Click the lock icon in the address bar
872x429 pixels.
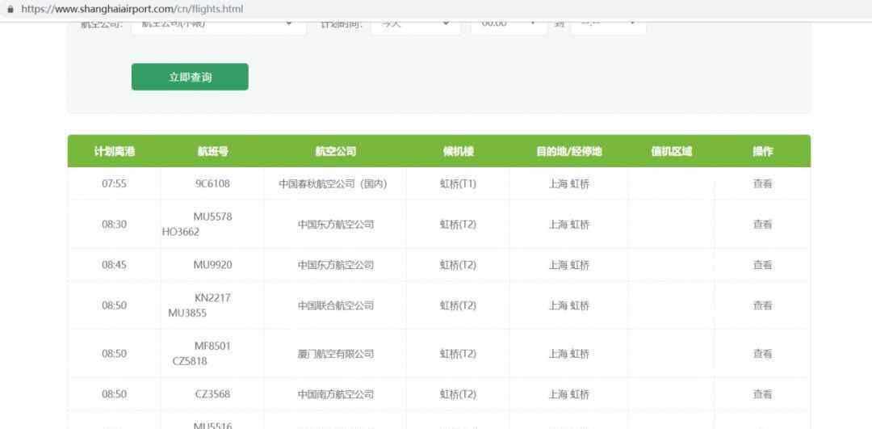(10, 10)
